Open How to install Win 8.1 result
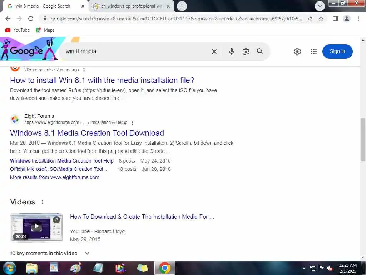366x275 pixels. 102,81
